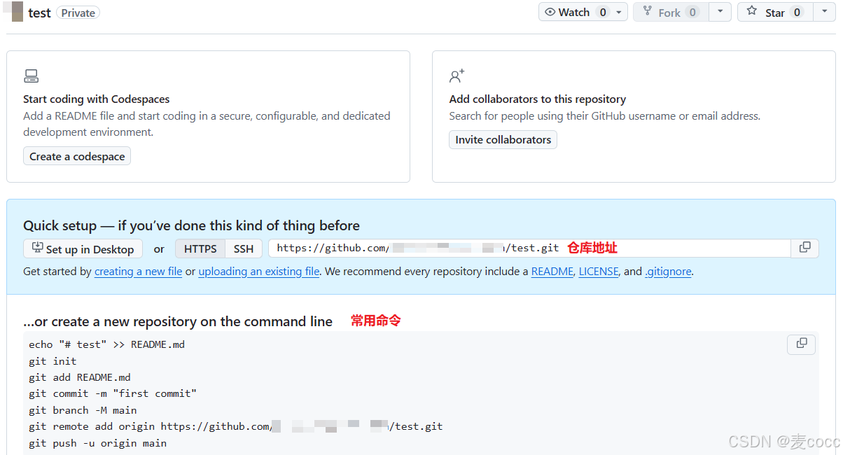843x455 pixels.
Task: Click the Quick setup heading text
Action: pyautogui.click(x=191, y=225)
